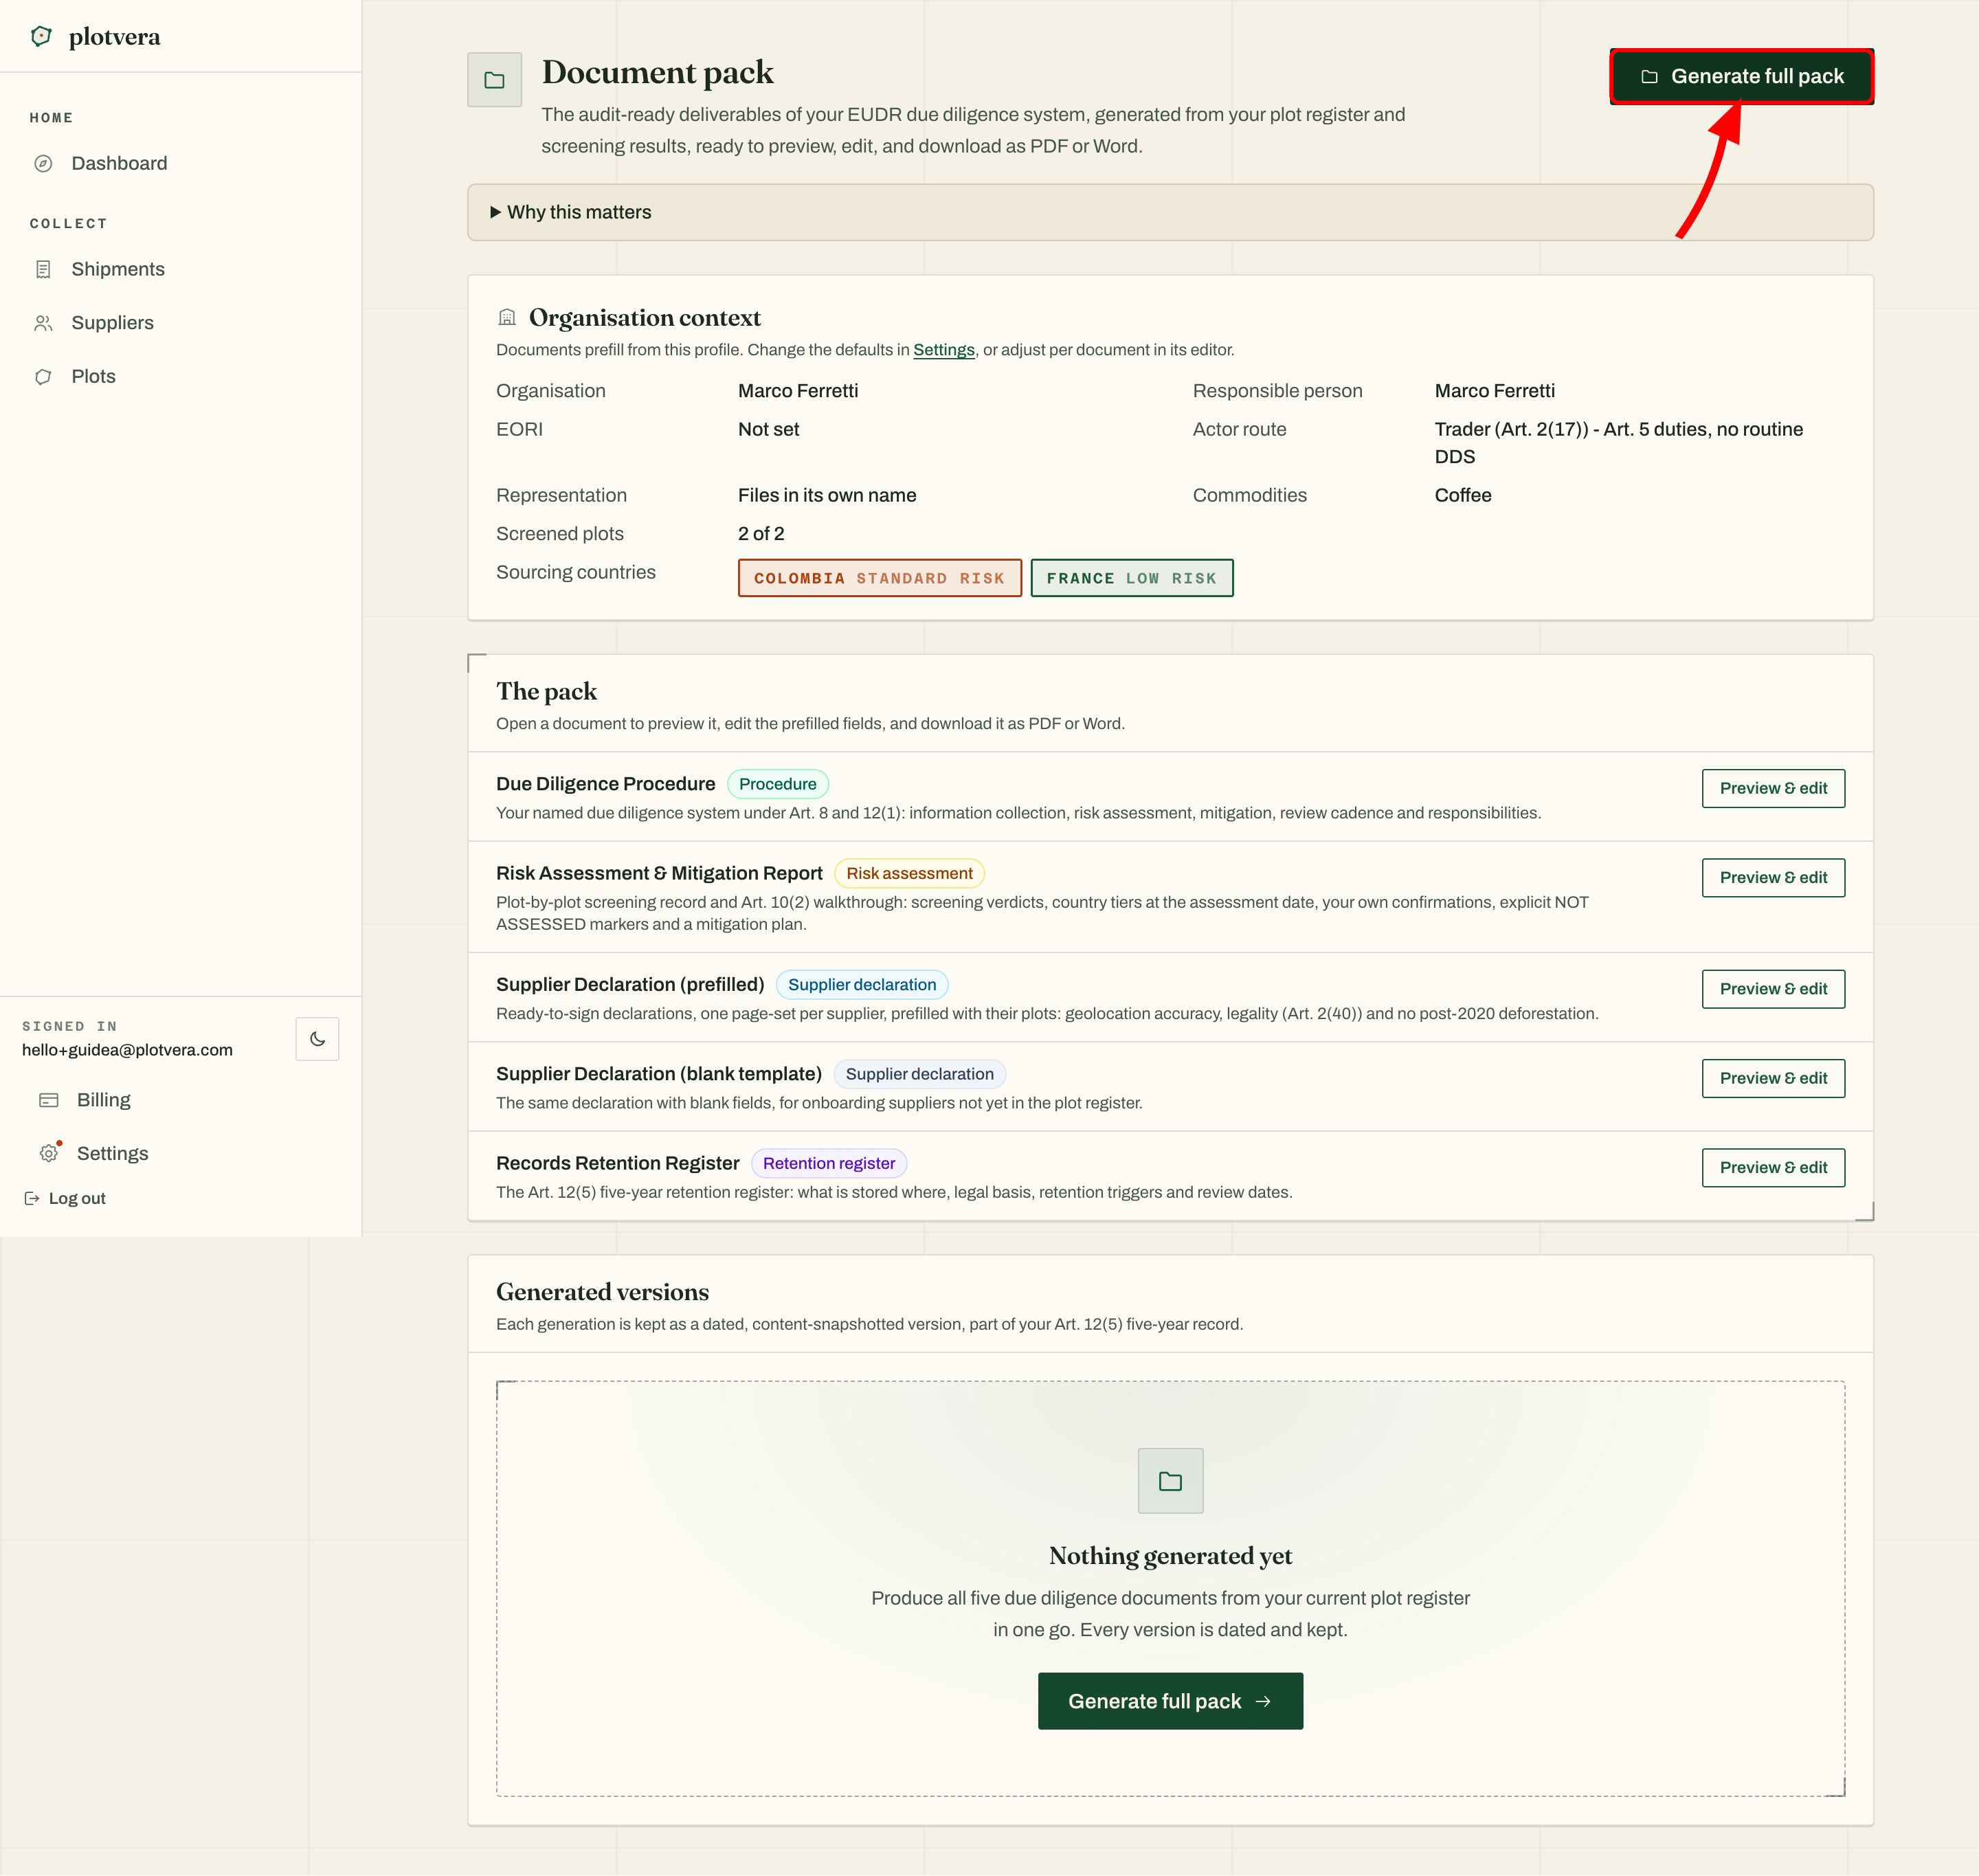The width and height of the screenshot is (1979, 1876).
Task: Click the Procedure tag
Action: coord(777,784)
